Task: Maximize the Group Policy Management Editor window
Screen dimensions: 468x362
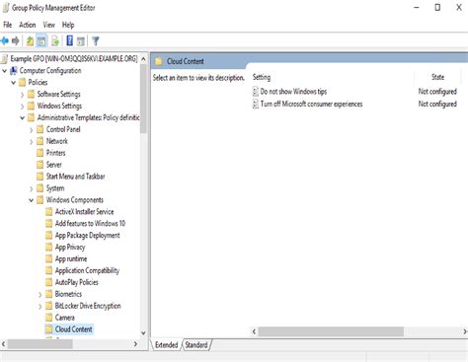Action: (x=437, y=7)
